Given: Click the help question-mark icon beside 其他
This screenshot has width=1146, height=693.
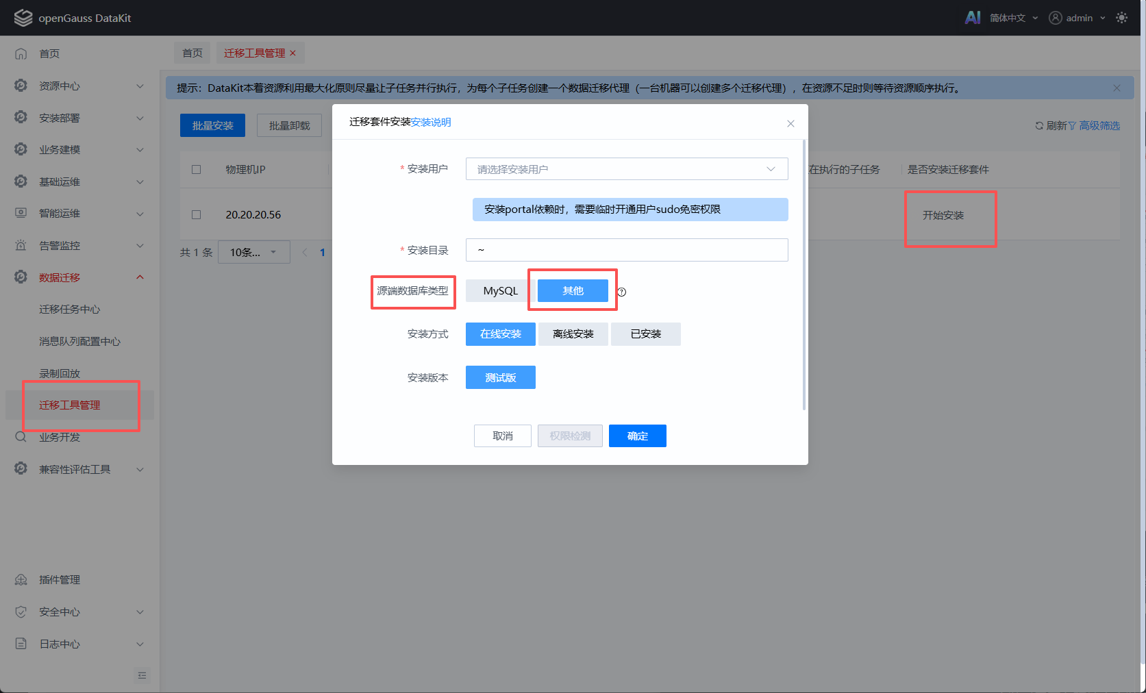Looking at the screenshot, I should tap(622, 292).
